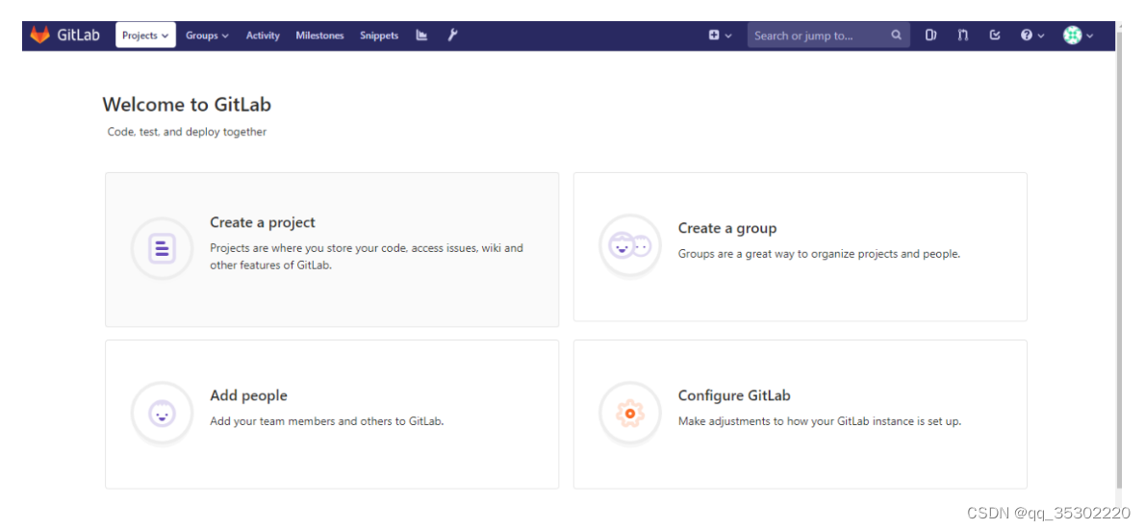This screenshot has height=530, width=1145.
Task: Open the instance statistics chart icon
Action: point(421,35)
